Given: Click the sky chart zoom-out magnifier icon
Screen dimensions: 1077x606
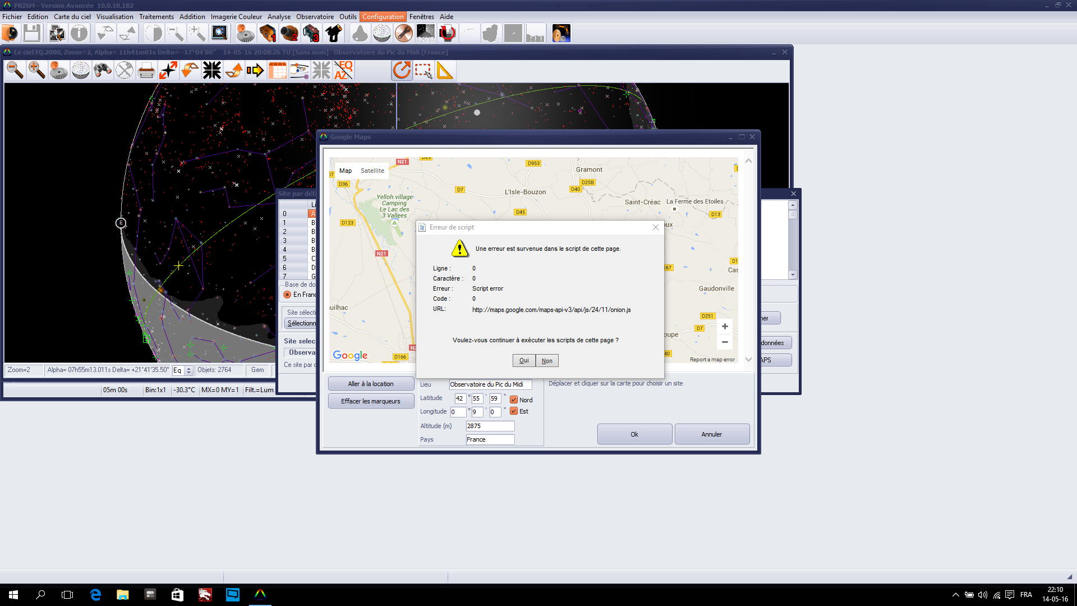Looking at the screenshot, I should tap(15, 71).
